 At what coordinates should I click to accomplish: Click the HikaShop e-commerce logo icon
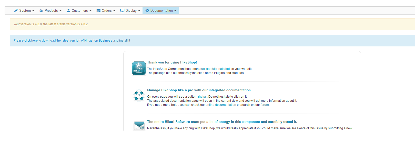pos(139,68)
